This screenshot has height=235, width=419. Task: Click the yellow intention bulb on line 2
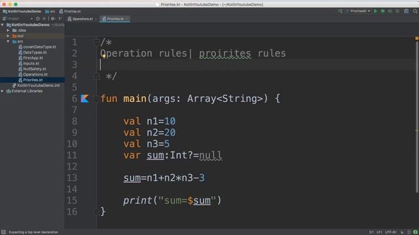click(x=103, y=55)
